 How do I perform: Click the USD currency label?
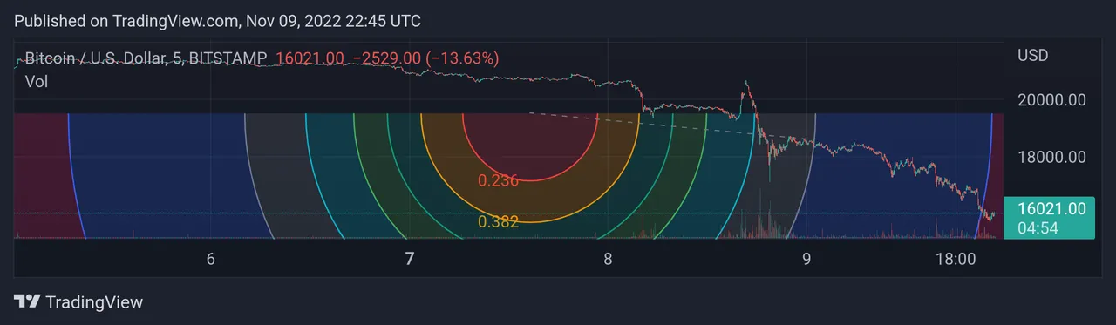pyautogui.click(x=1033, y=56)
